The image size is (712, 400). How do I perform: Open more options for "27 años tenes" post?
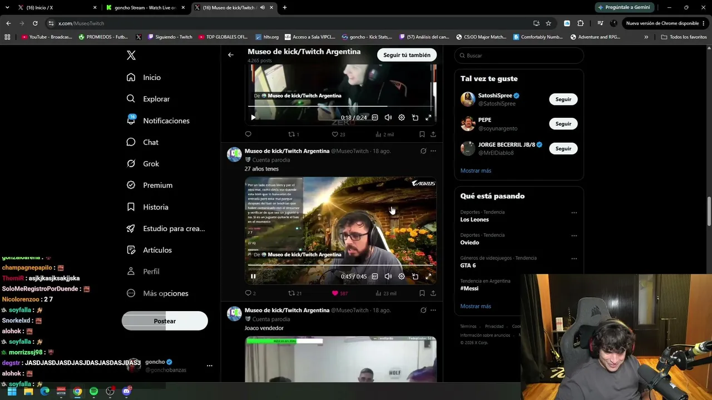click(x=433, y=151)
